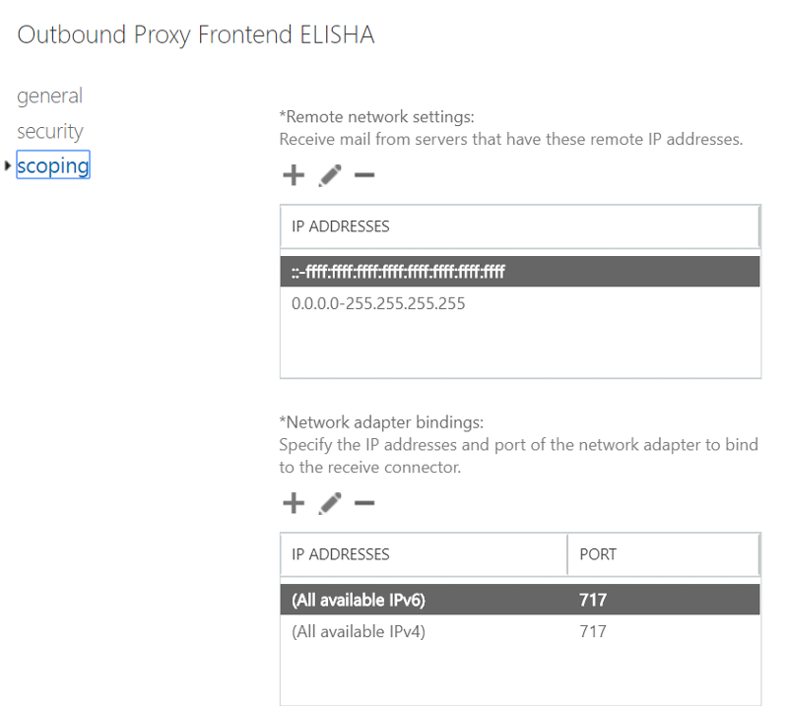788x706 pixels.
Task: Switch to the general tab
Action: click(x=49, y=96)
